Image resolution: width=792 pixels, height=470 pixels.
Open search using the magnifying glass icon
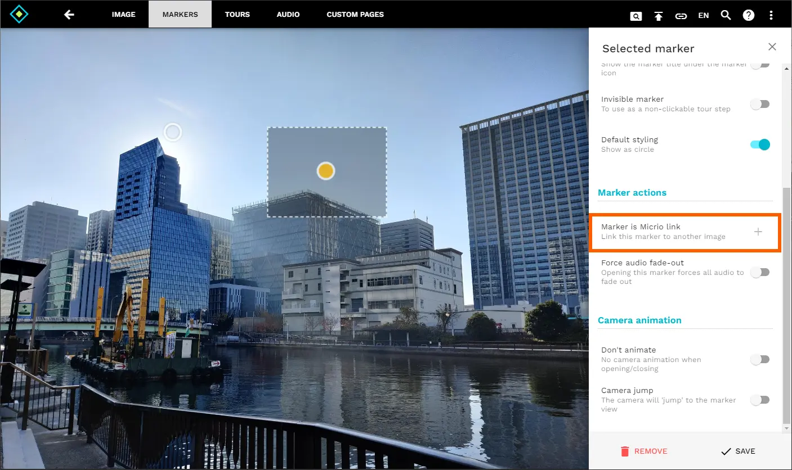tap(726, 16)
